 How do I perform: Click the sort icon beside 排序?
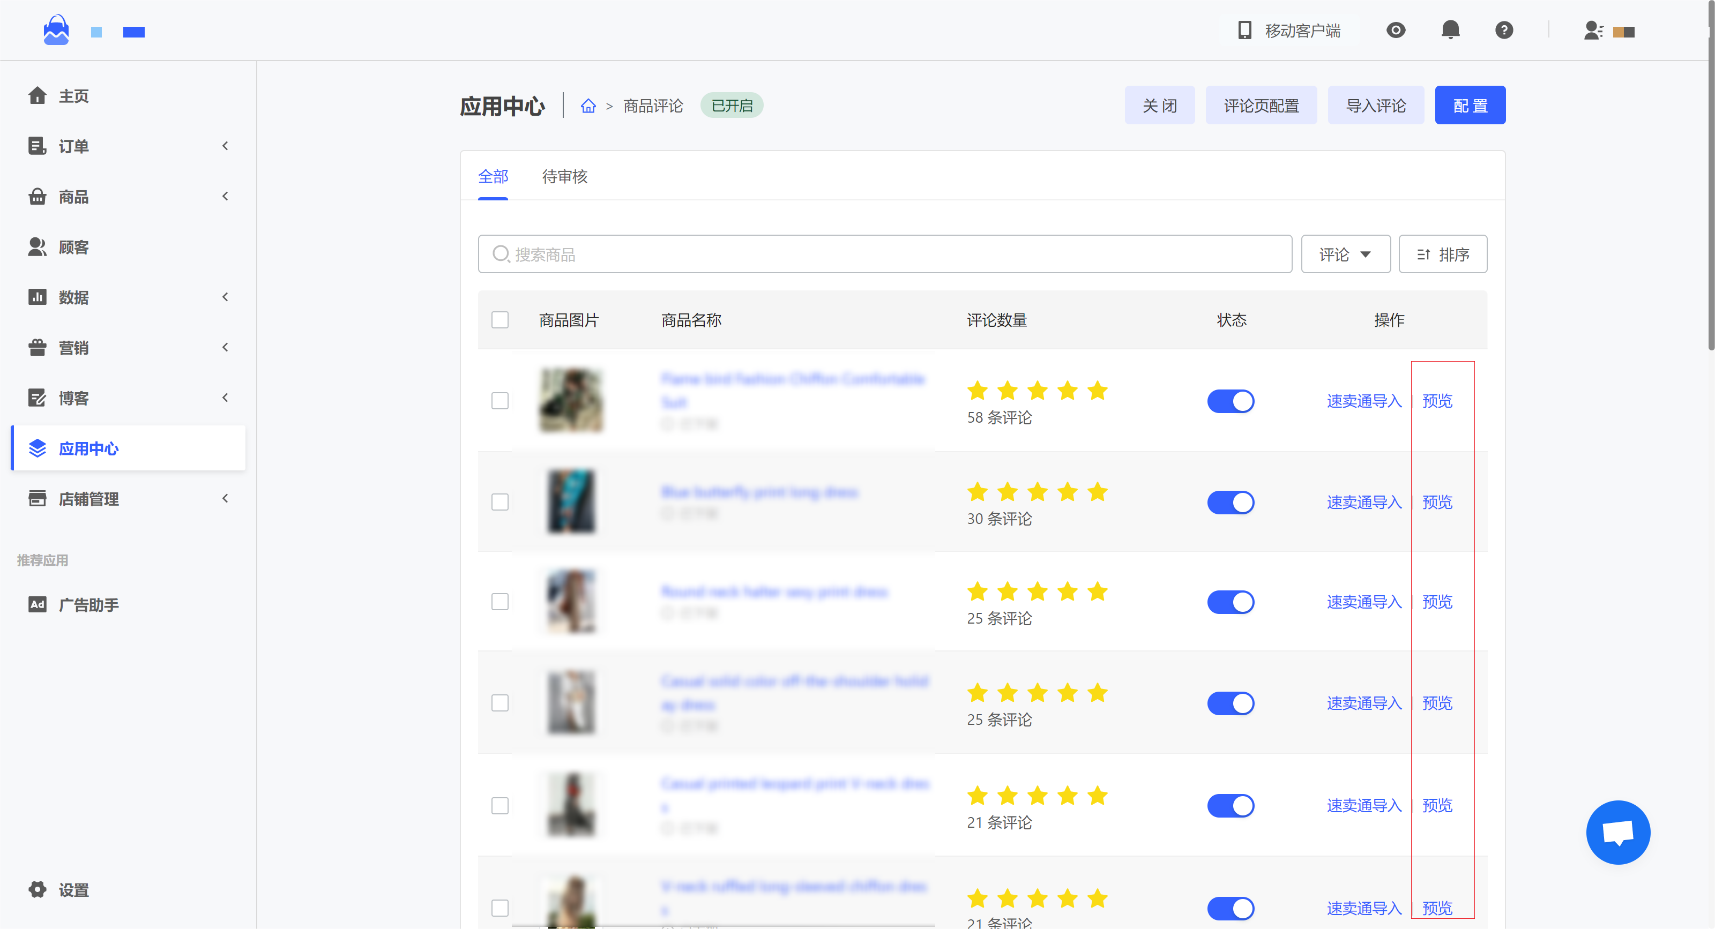pos(1423,254)
